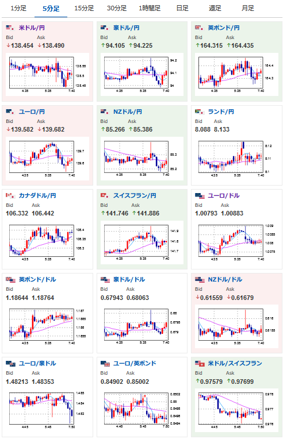Click the South Africa flag icon beside ランド/円
Viewport: 283px width, 439px height.
(199, 111)
